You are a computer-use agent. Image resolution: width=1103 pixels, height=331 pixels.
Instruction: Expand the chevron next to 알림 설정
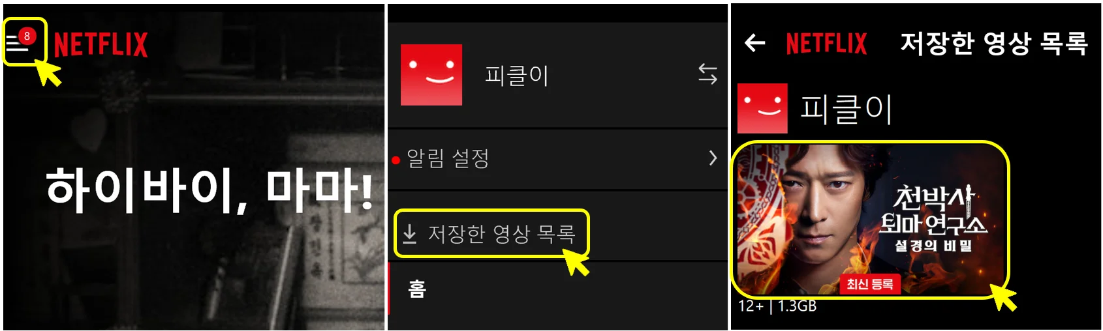713,158
